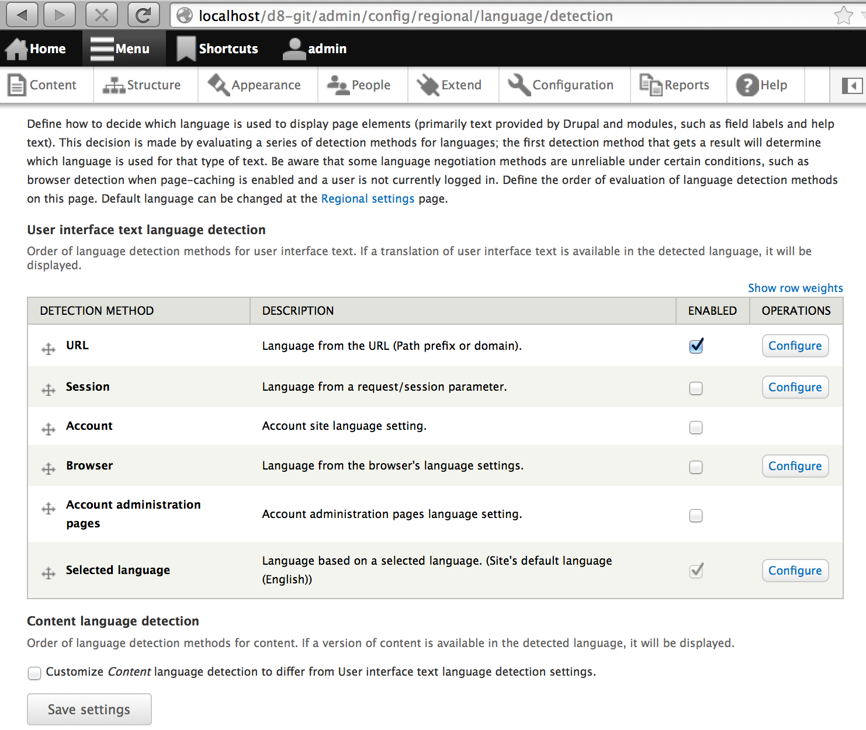Check Customize Content language detection option
The image size is (866, 730).
point(34,673)
